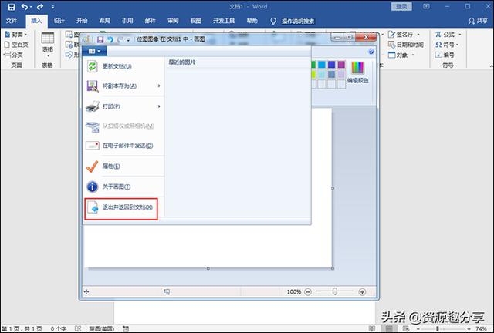Image resolution: width=494 pixels, height=333 pixels.
Task: Click the macro record icon in Word's status bar
Action: (126, 328)
